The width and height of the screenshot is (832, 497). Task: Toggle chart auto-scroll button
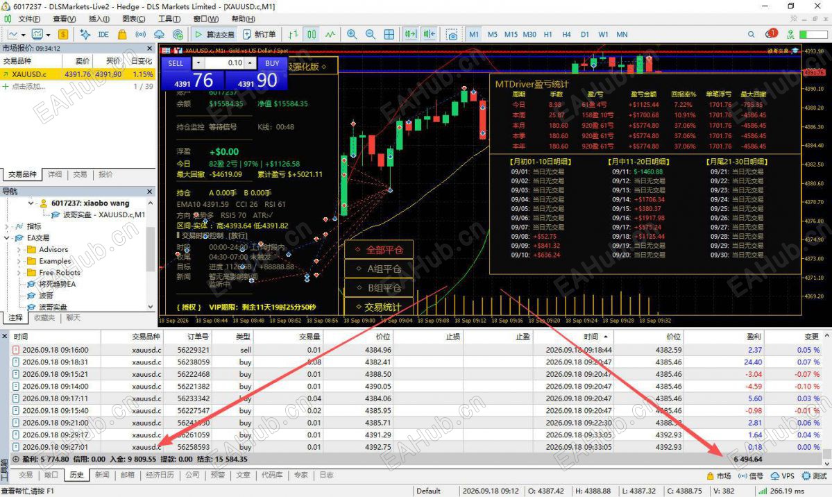pyautogui.click(x=410, y=35)
